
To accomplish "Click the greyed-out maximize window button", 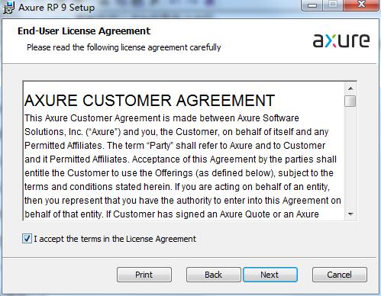I will 333,5.
